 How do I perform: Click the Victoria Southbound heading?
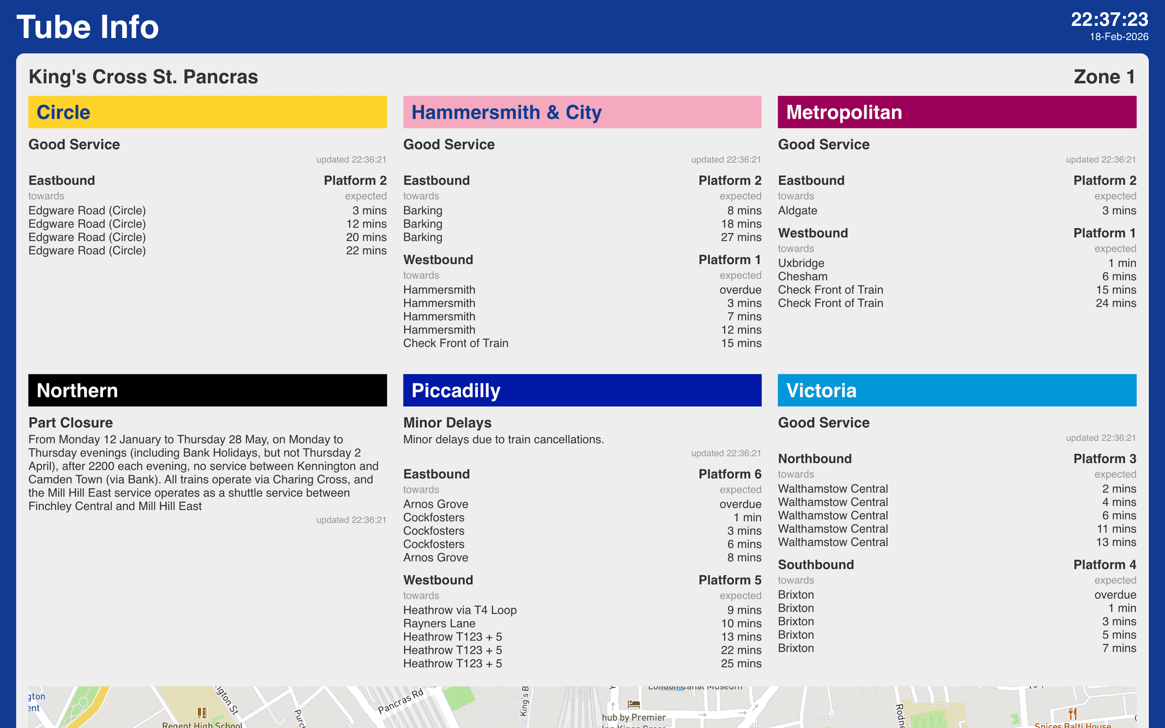pyautogui.click(x=815, y=565)
